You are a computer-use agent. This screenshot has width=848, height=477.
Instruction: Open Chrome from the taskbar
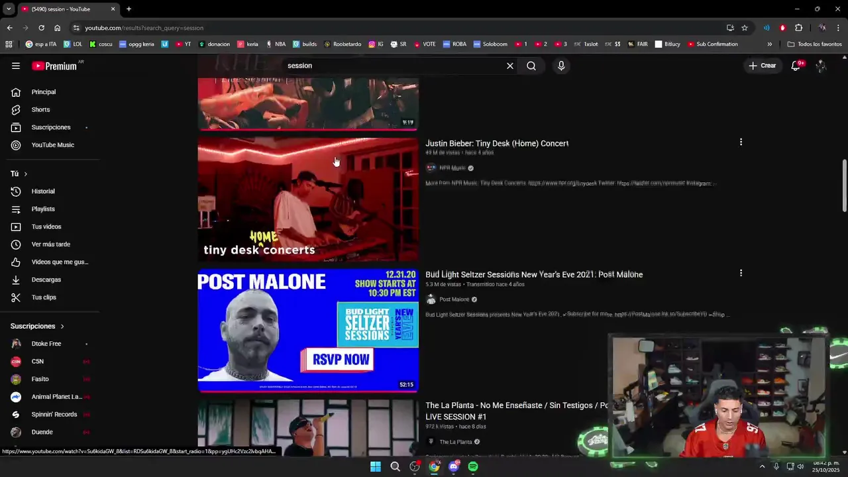pyautogui.click(x=434, y=466)
